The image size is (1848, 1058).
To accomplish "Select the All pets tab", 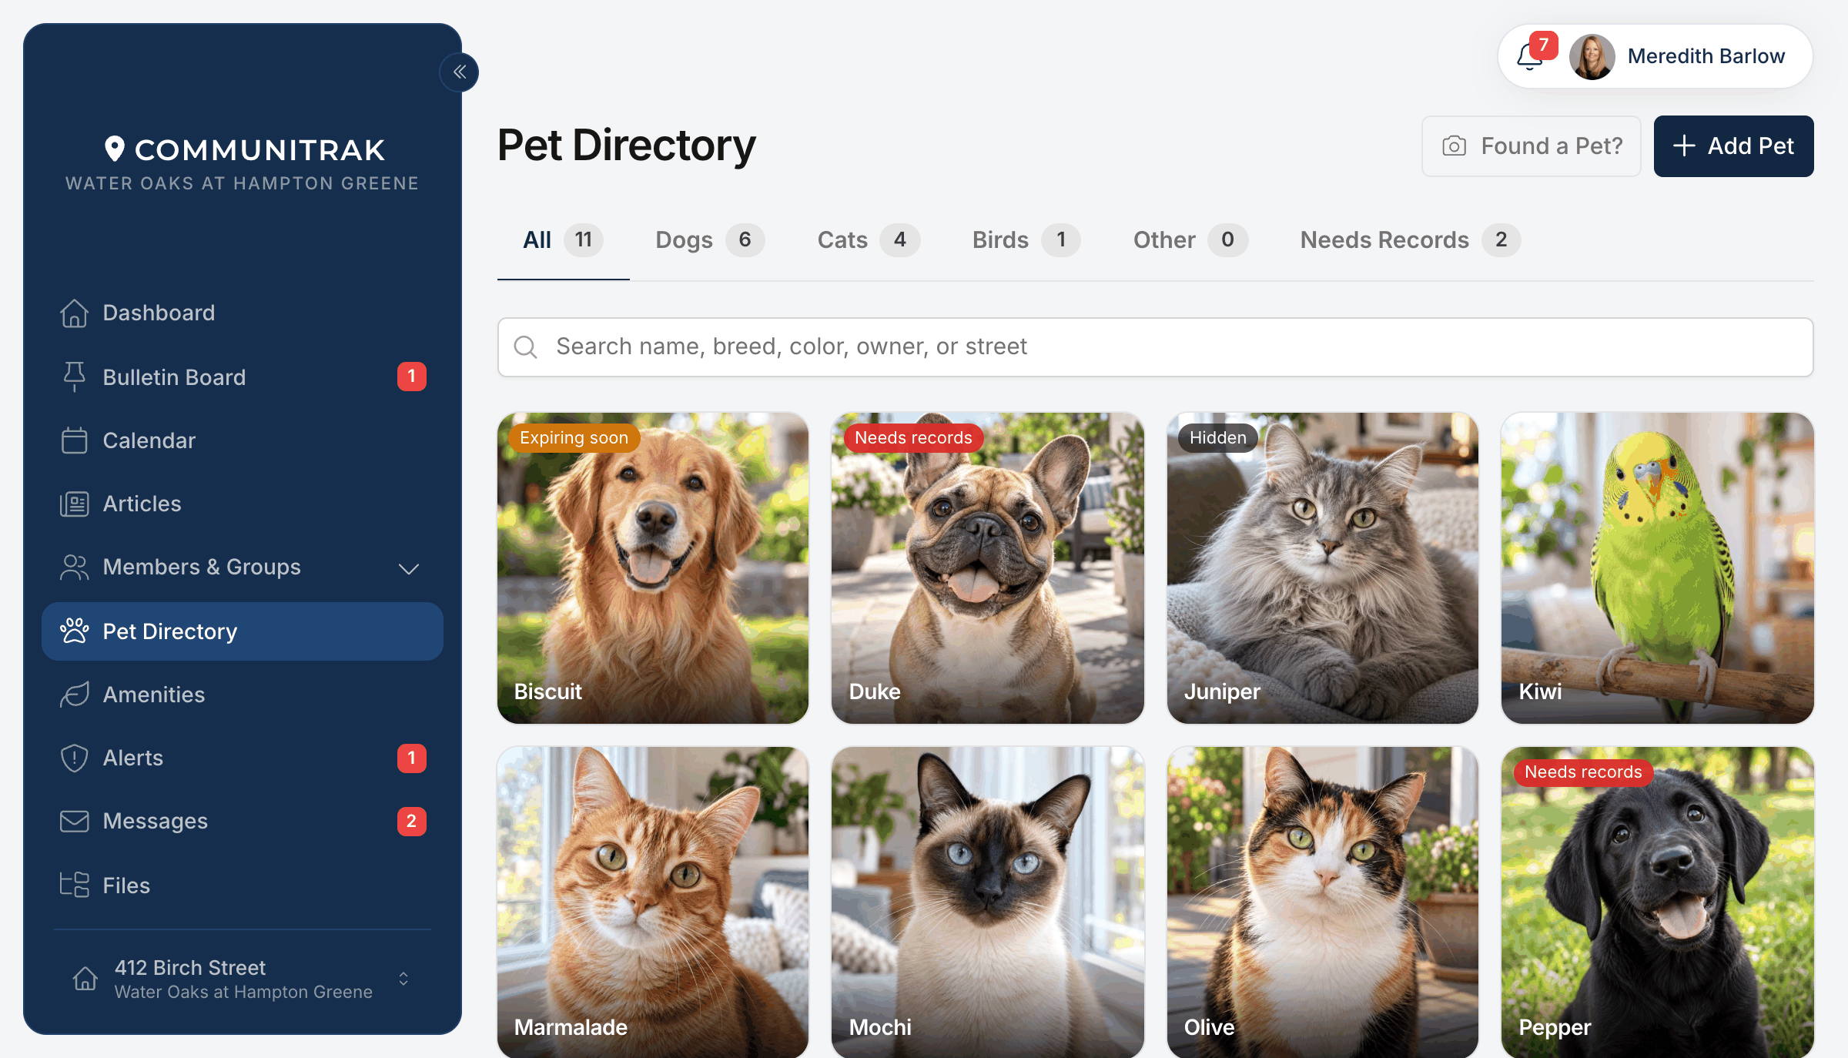I will click(x=563, y=240).
